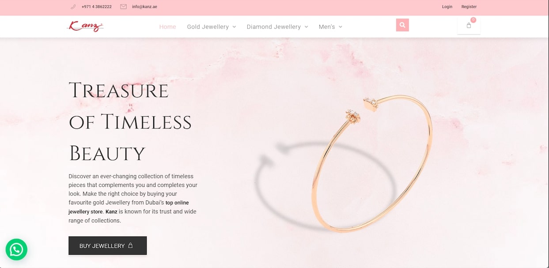Click the Kanz logo
This screenshot has height=268, width=549.
click(85, 26)
